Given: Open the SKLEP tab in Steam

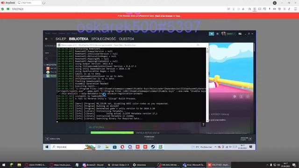Looking at the screenshot, I should (x=61, y=39).
